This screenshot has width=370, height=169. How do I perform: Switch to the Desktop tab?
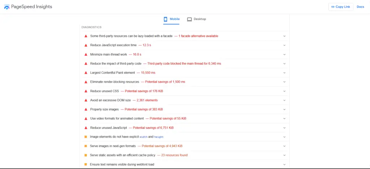point(197,19)
